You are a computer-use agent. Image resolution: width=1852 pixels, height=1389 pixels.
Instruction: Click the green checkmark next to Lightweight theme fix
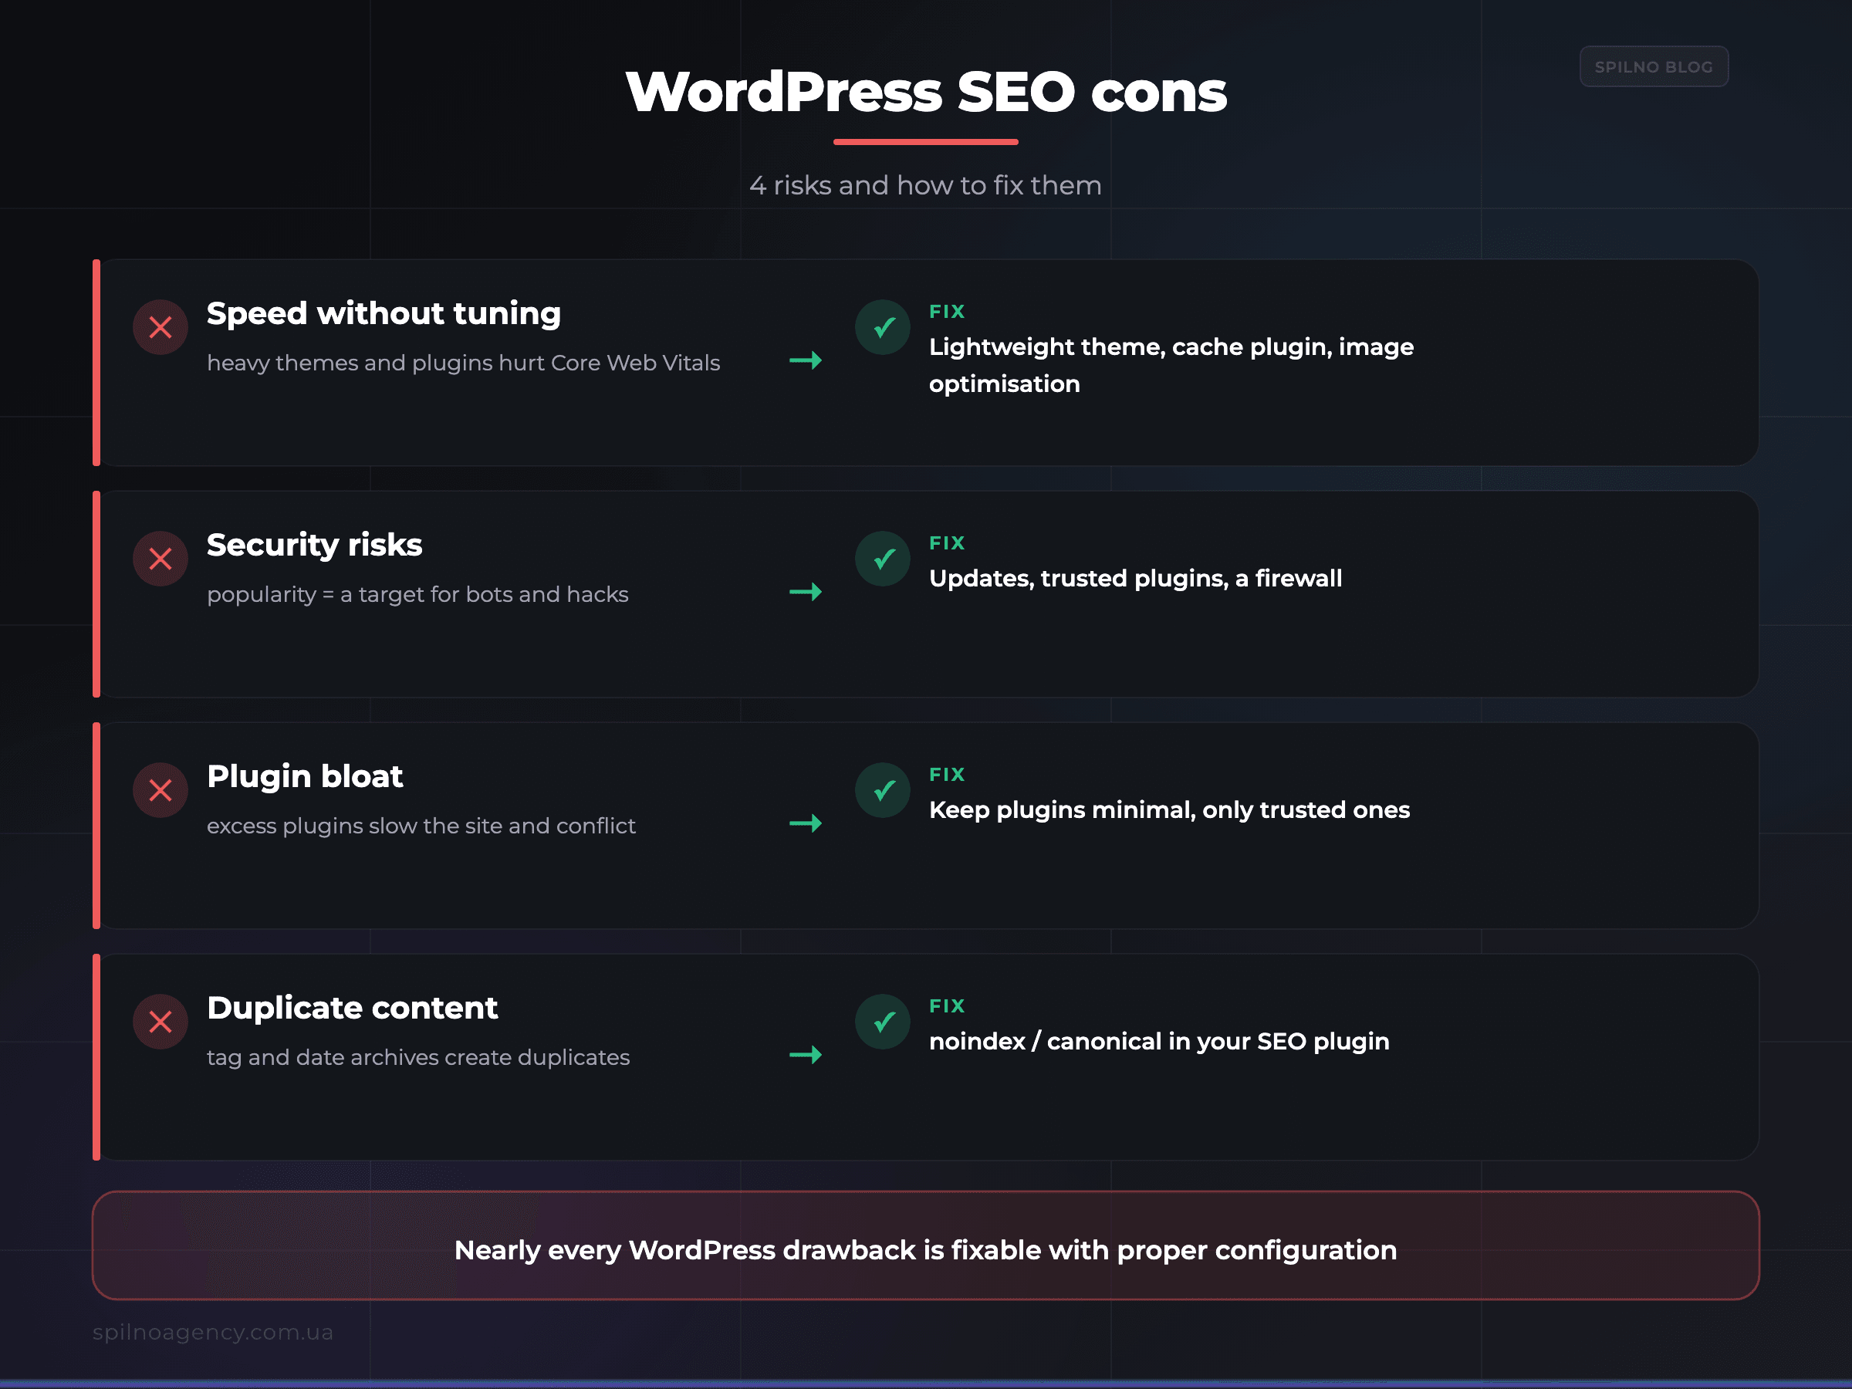click(883, 327)
